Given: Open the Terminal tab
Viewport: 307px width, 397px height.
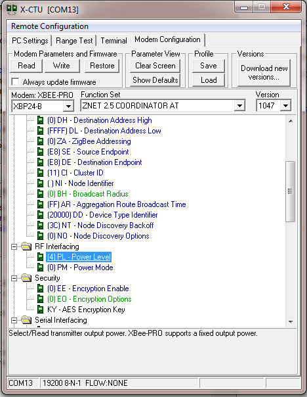Looking at the screenshot, I should coord(113,41).
